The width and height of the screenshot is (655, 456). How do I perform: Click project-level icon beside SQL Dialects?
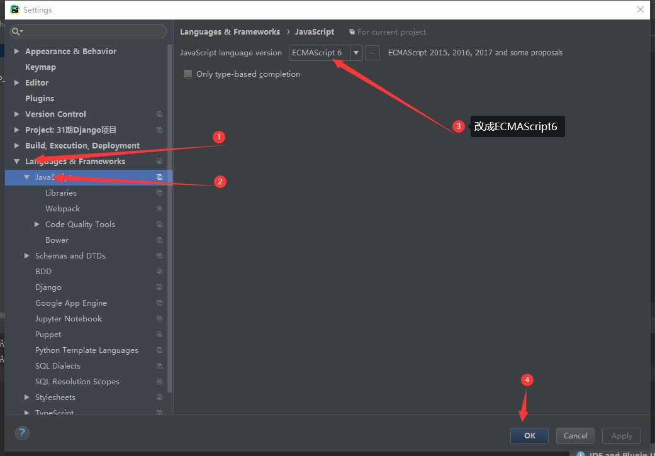tap(159, 366)
